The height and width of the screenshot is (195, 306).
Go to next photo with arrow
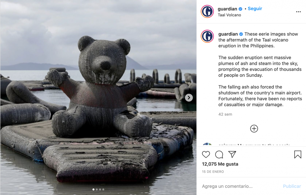[x=189, y=98]
